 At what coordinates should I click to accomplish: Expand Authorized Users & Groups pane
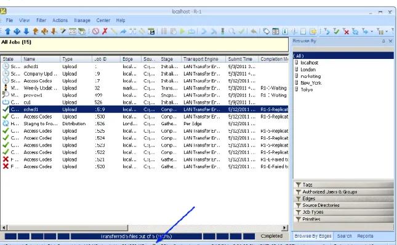[x=343, y=192]
